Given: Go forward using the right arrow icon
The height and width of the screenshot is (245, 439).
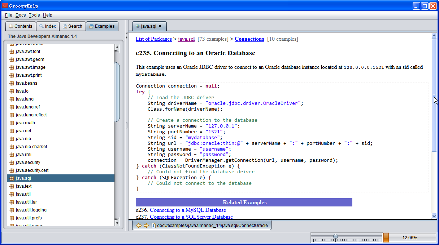Looking at the screenshot, I should point(146,226).
